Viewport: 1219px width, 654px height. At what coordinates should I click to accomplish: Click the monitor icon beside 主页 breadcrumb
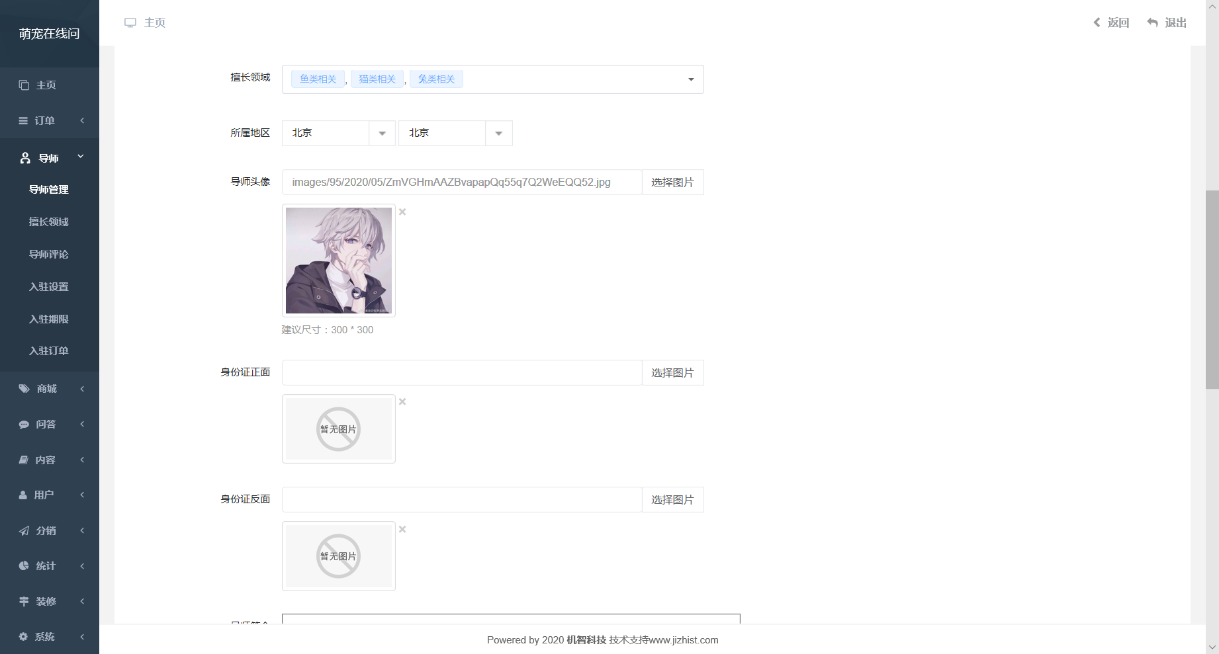130,23
